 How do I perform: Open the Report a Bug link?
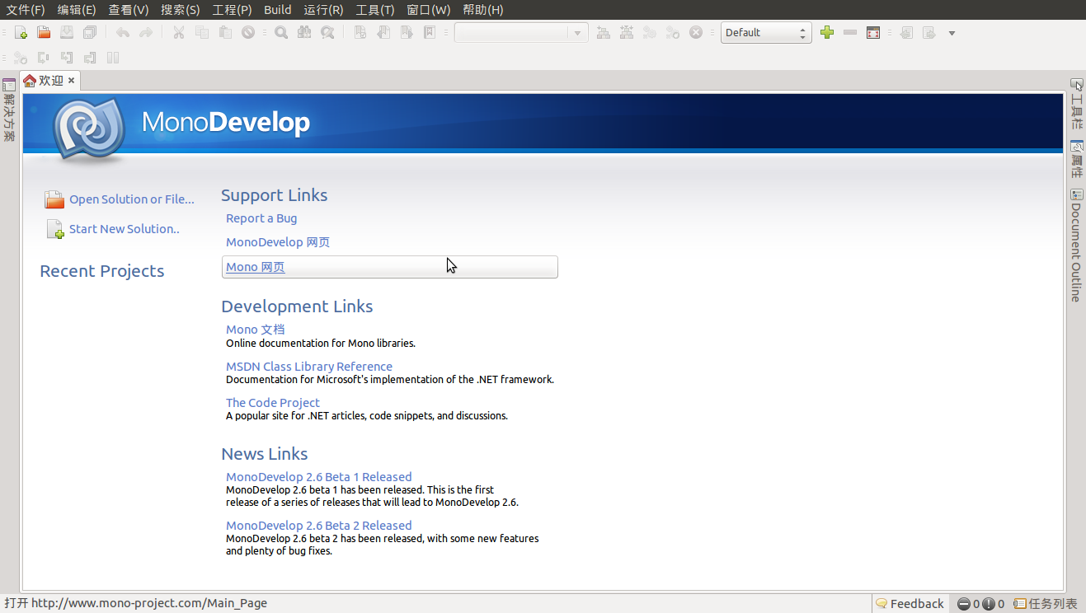click(261, 218)
